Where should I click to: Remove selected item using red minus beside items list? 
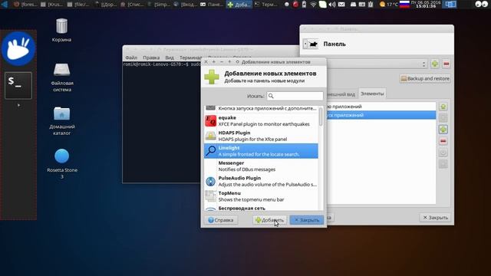443,141
